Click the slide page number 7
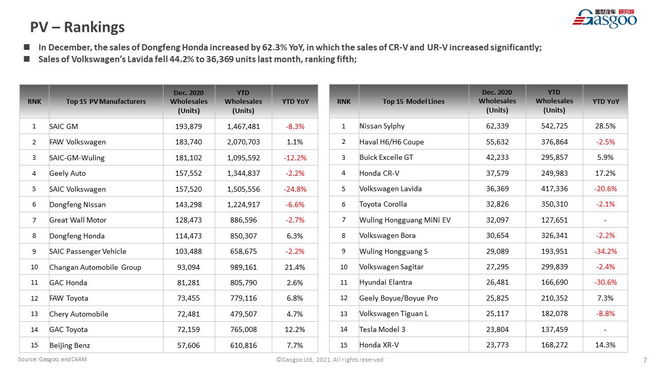658x370 pixels. pos(645,360)
